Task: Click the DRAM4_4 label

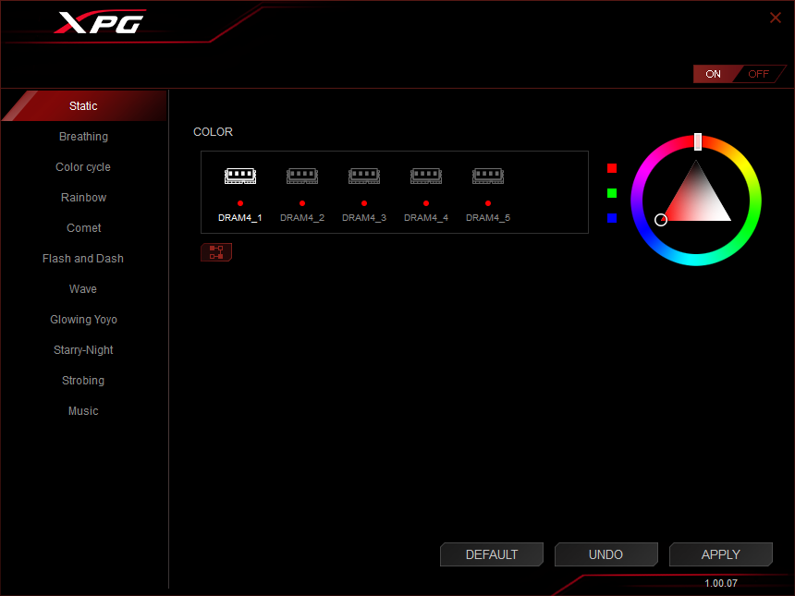Action: pyautogui.click(x=426, y=218)
